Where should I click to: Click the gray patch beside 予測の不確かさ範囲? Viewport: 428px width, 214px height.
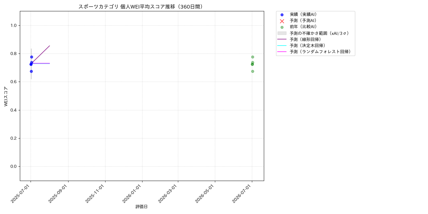pos(282,33)
